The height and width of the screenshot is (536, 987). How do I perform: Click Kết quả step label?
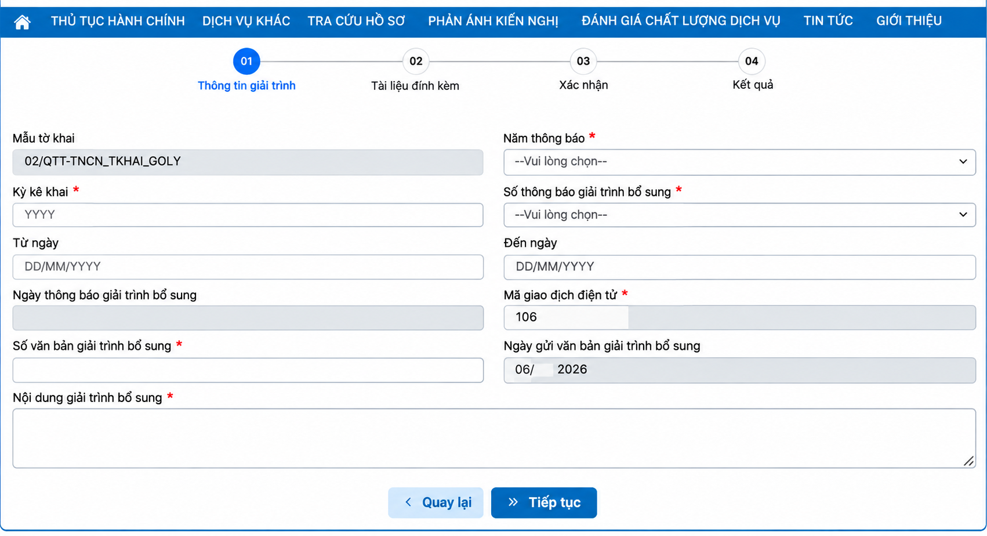tap(753, 85)
